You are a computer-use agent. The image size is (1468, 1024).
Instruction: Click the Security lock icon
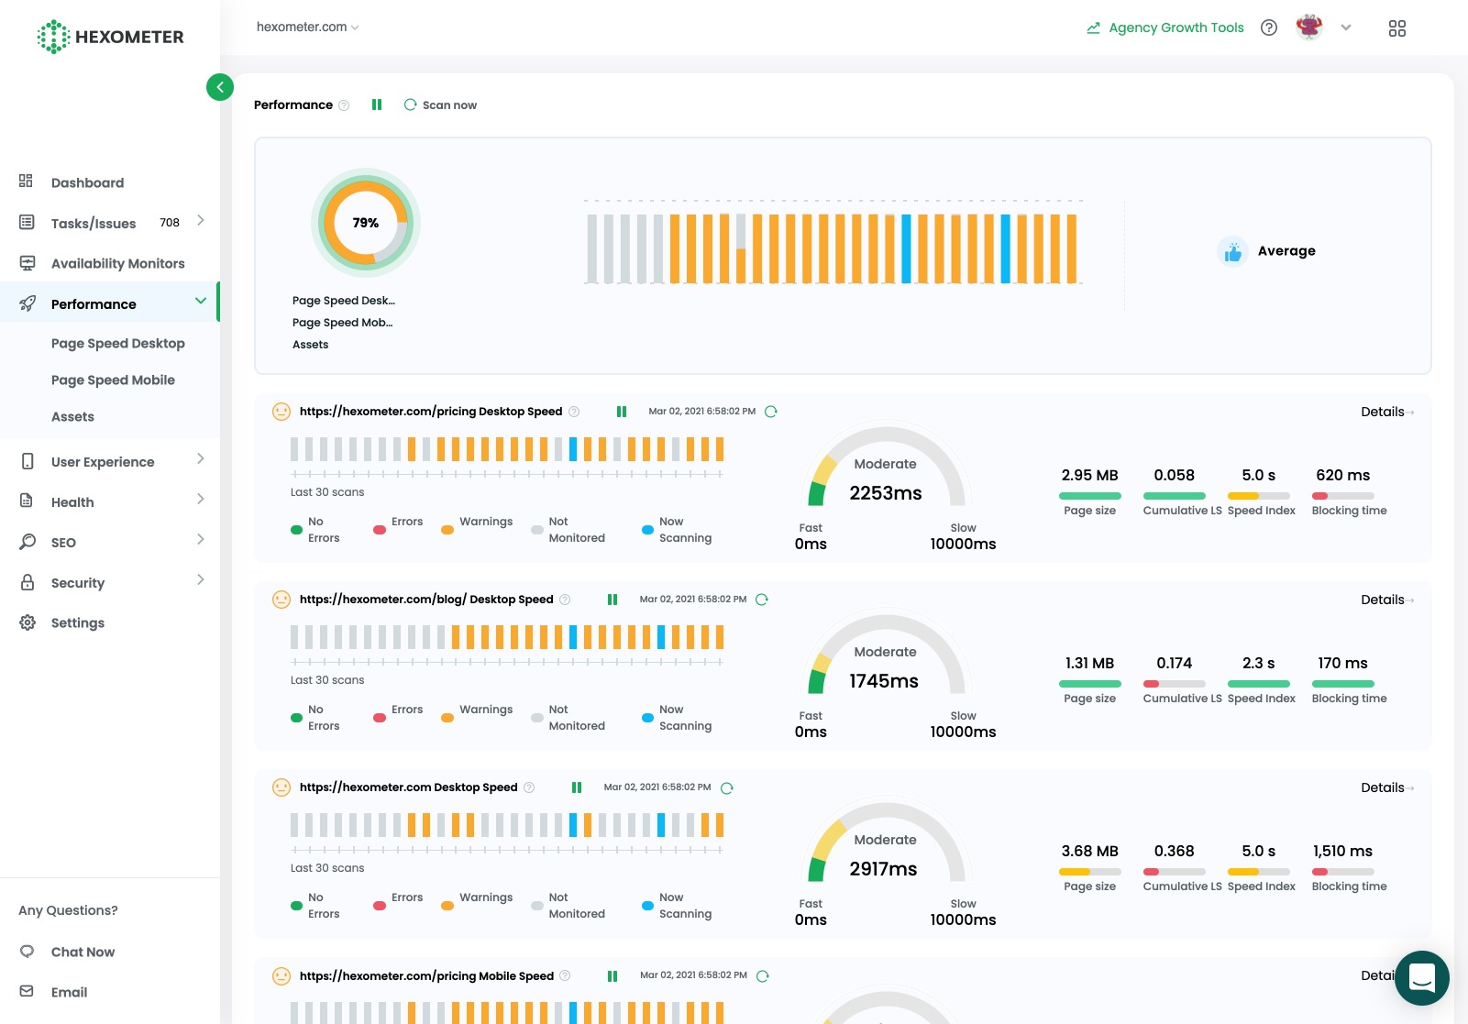pyautogui.click(x=28, y=582)
